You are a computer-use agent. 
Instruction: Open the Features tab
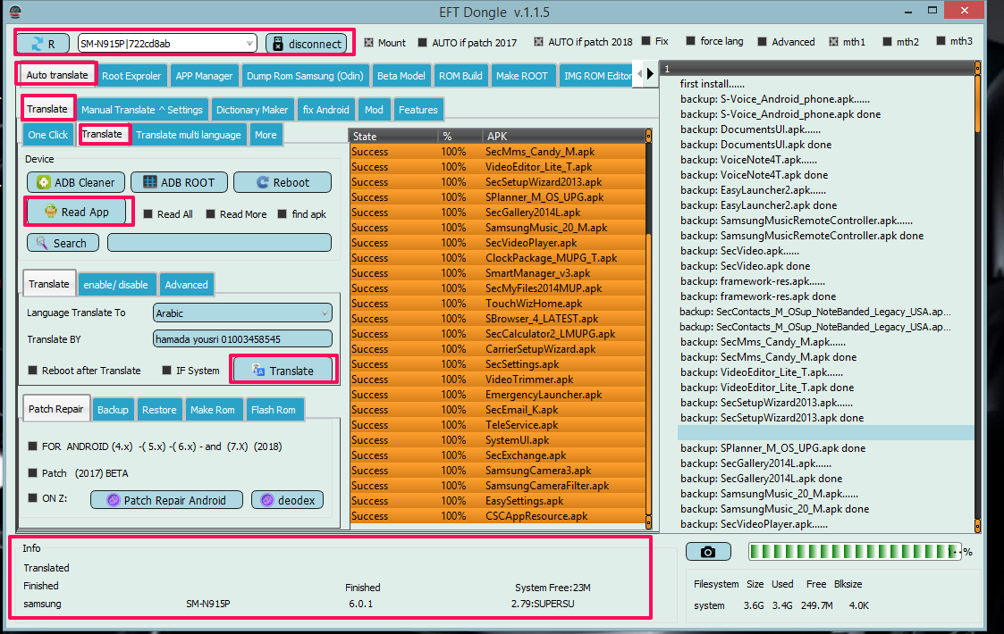point(418,110)
